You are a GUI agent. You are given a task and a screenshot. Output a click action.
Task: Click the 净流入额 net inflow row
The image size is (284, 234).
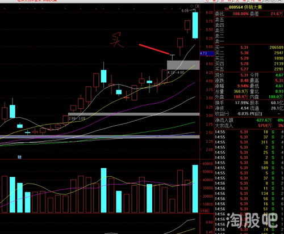click(x=249, y=120)
